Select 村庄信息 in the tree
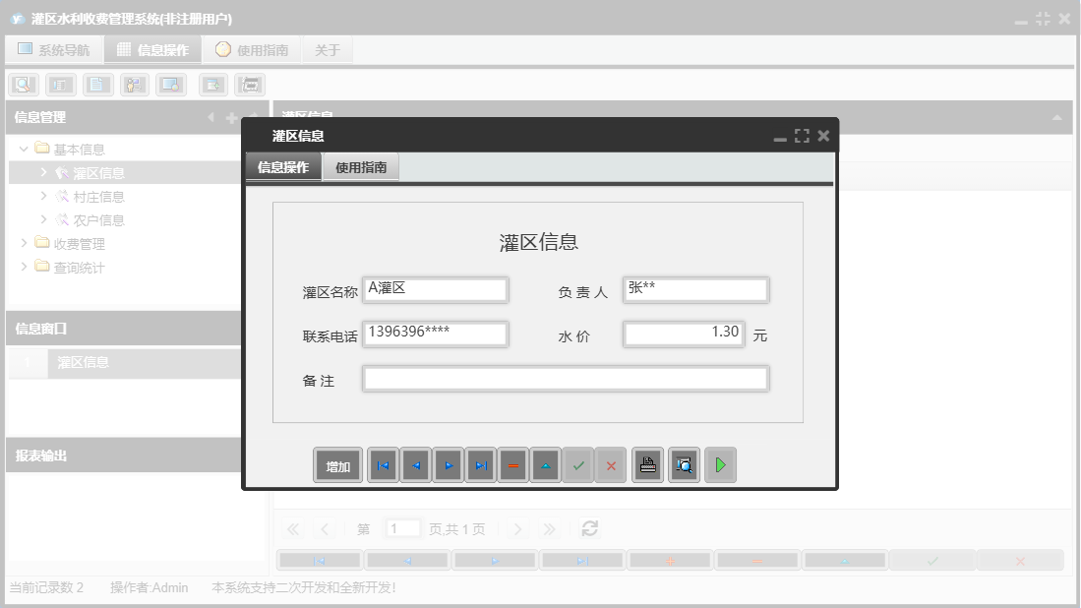This screenshot has height=608, width=1081. 92,196
